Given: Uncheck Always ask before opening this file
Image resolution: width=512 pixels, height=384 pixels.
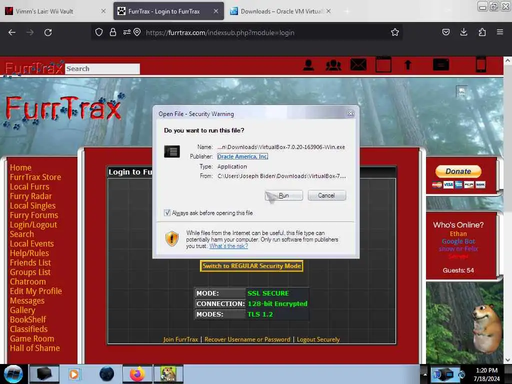Looking at the screenshot, I should (167, 213).
